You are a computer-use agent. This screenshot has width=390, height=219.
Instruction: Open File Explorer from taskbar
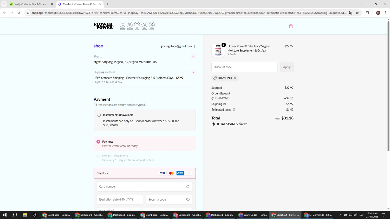pos(25,215)
